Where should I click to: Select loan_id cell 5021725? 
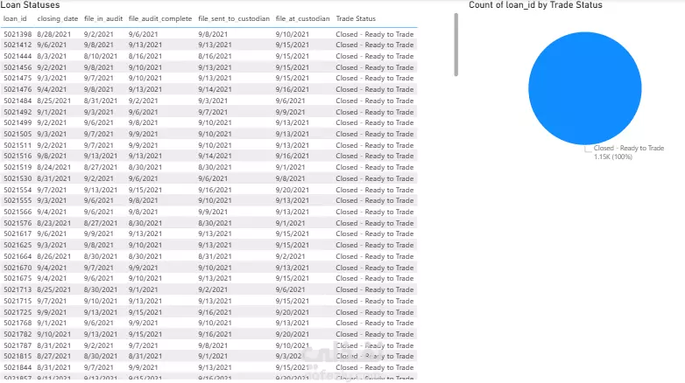click(18, 312)
